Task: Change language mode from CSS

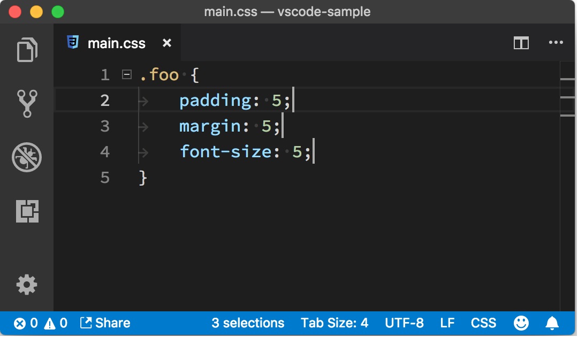Action: (x=483, y=323)
